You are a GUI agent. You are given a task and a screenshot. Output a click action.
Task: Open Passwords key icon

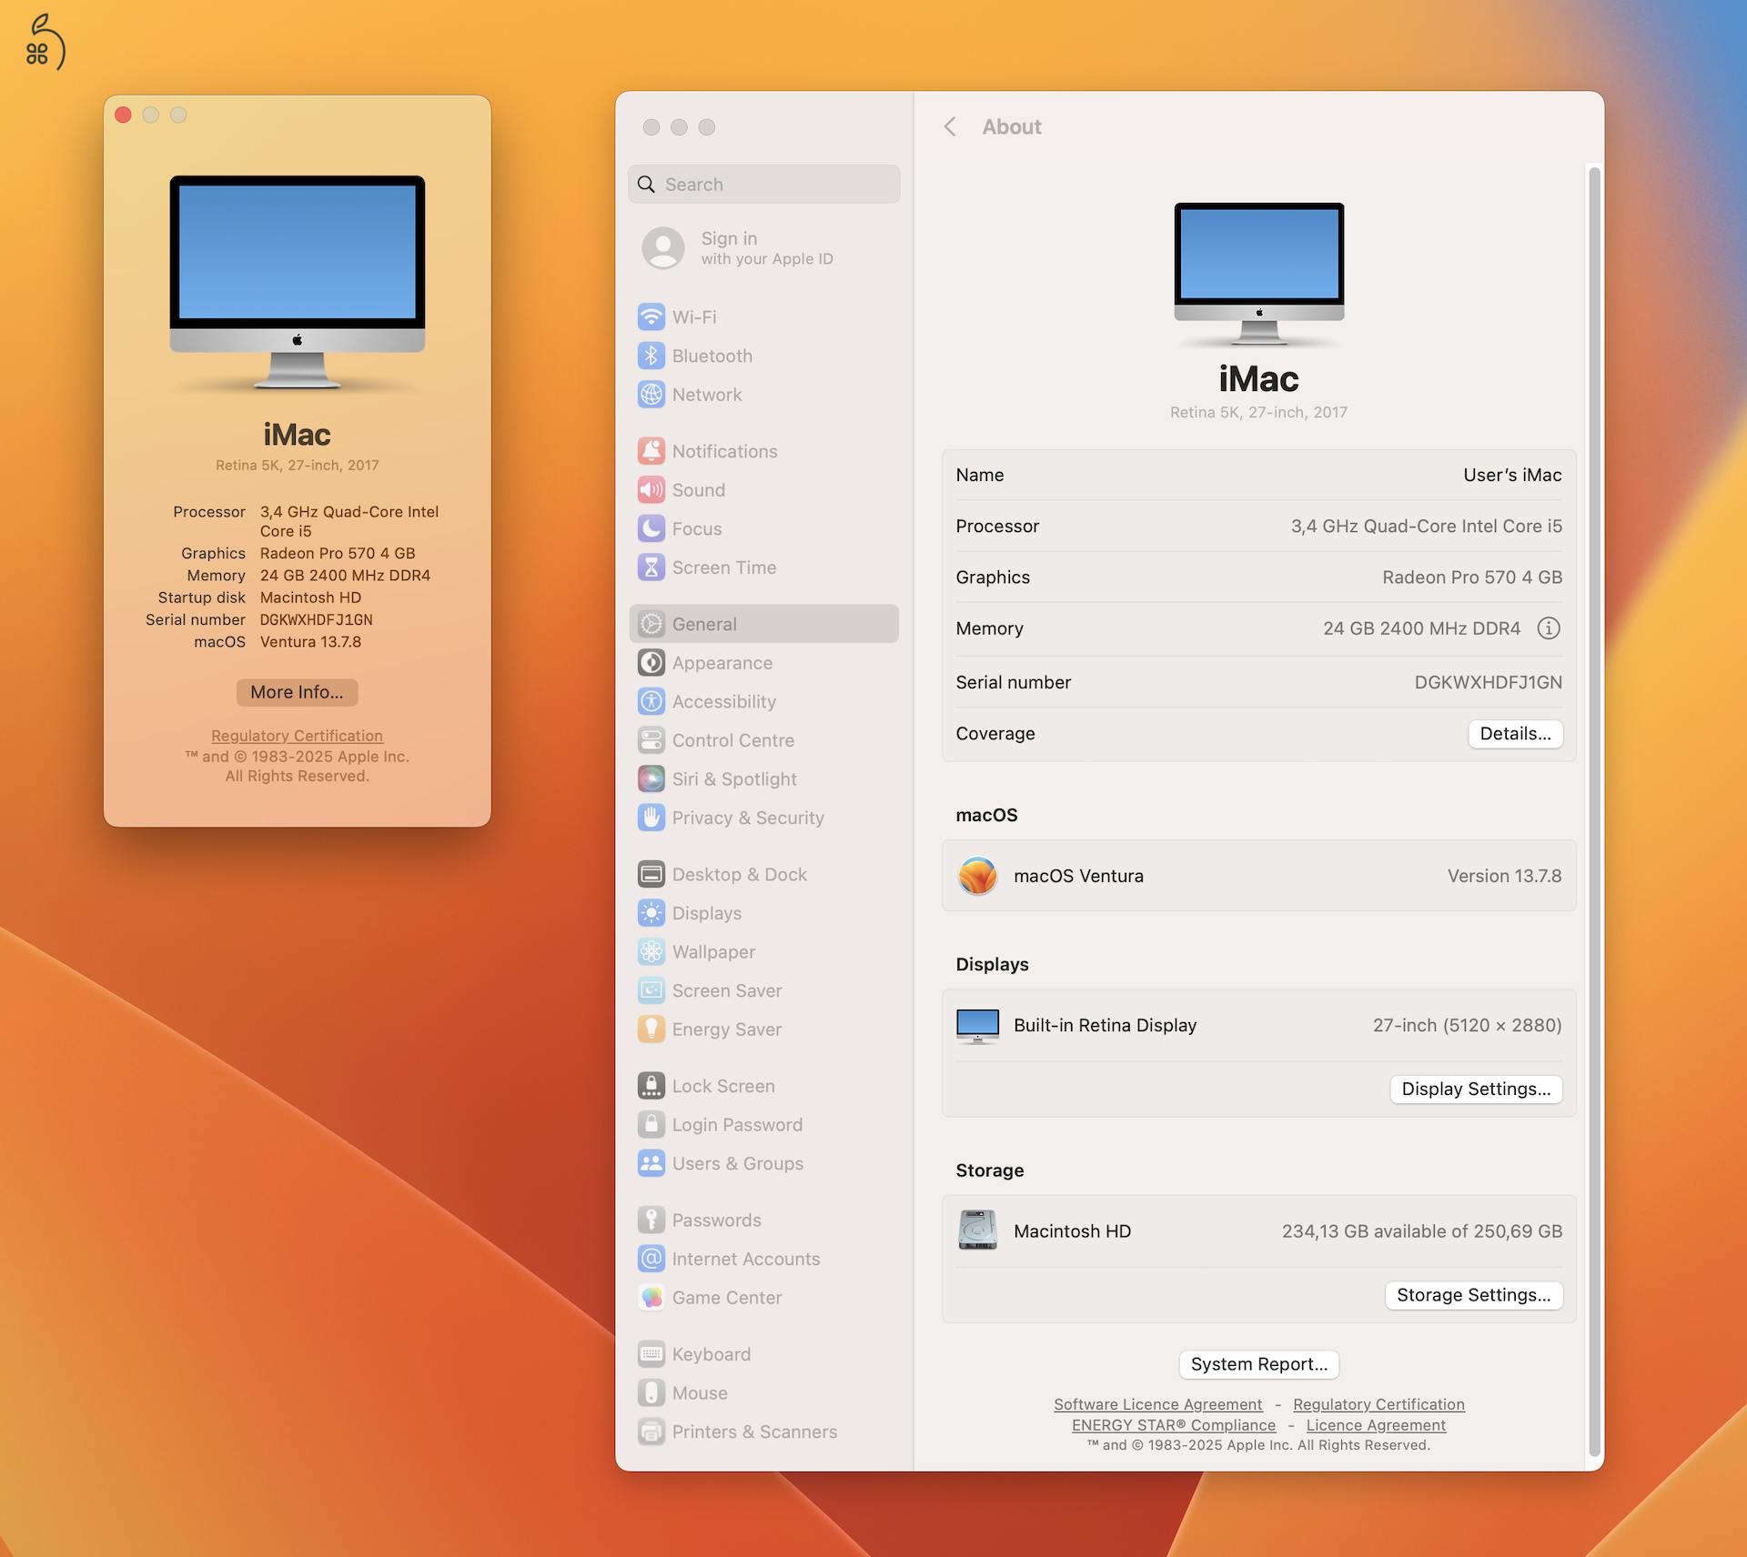(x=651, y=1220)
